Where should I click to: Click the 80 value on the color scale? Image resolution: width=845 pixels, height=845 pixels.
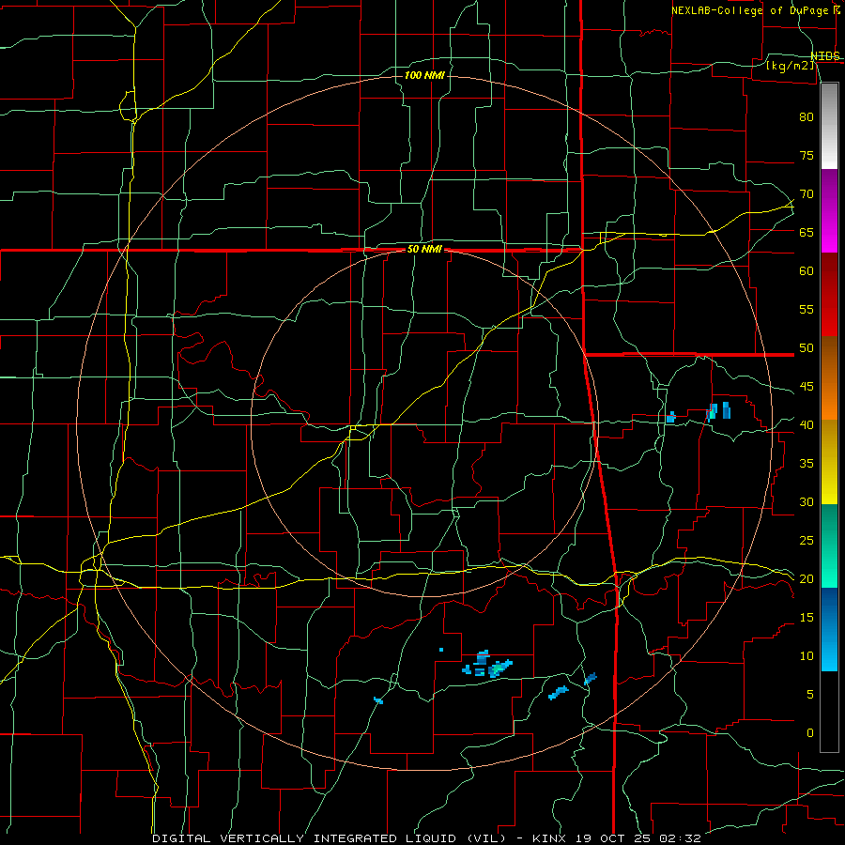[x=807, y=117]
